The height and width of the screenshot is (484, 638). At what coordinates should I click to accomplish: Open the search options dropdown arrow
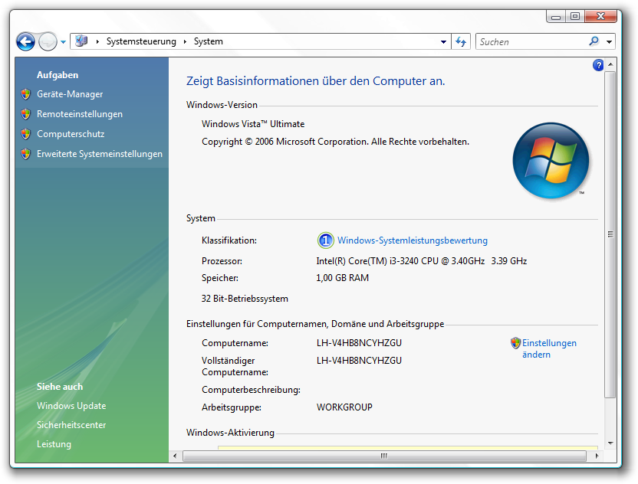[x=609, y=42]
